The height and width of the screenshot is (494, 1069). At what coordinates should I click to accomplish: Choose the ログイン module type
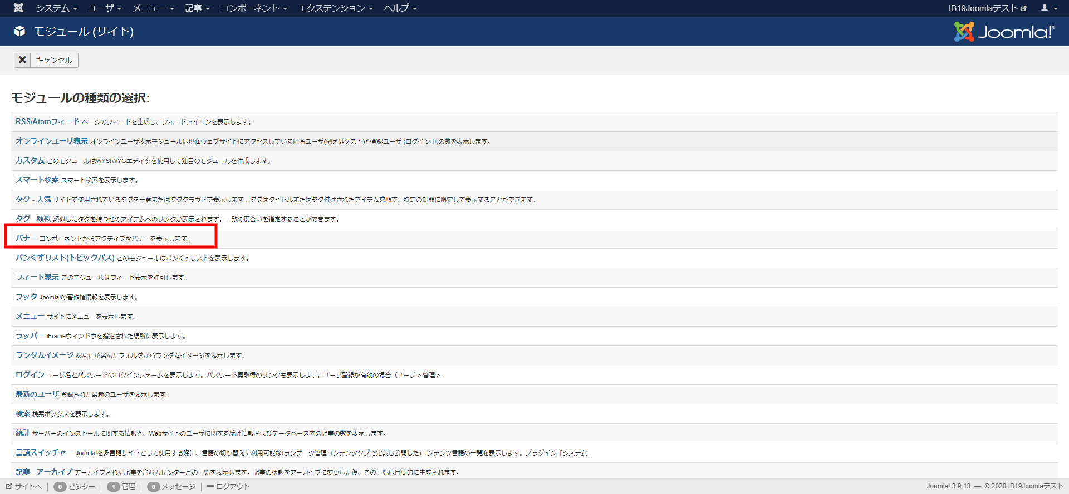tap(30, 374)
